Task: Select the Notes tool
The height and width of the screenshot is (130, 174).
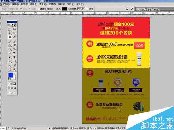Action: 10,66
